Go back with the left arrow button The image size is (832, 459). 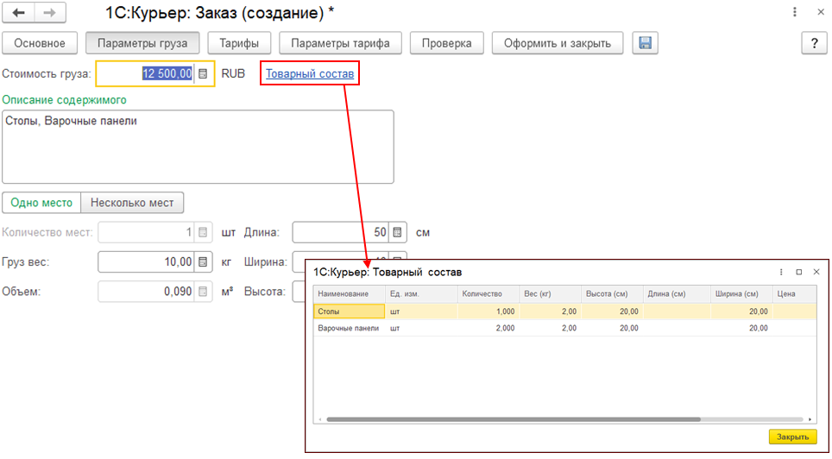click(19, 13)
